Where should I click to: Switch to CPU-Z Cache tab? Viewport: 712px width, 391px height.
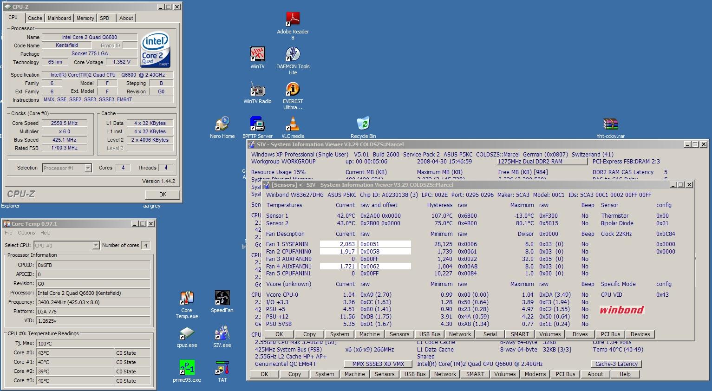pos(35,18)
